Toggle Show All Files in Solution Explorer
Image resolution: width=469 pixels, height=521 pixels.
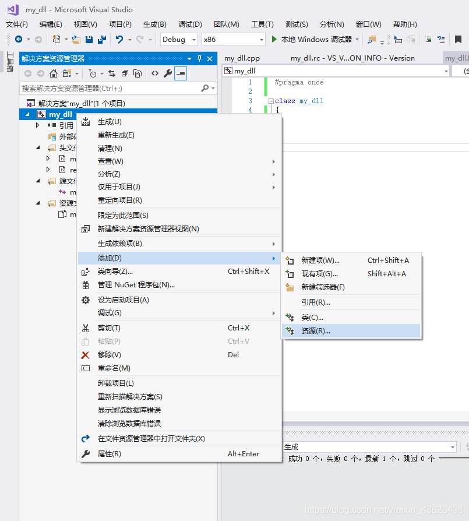(137, 73)
